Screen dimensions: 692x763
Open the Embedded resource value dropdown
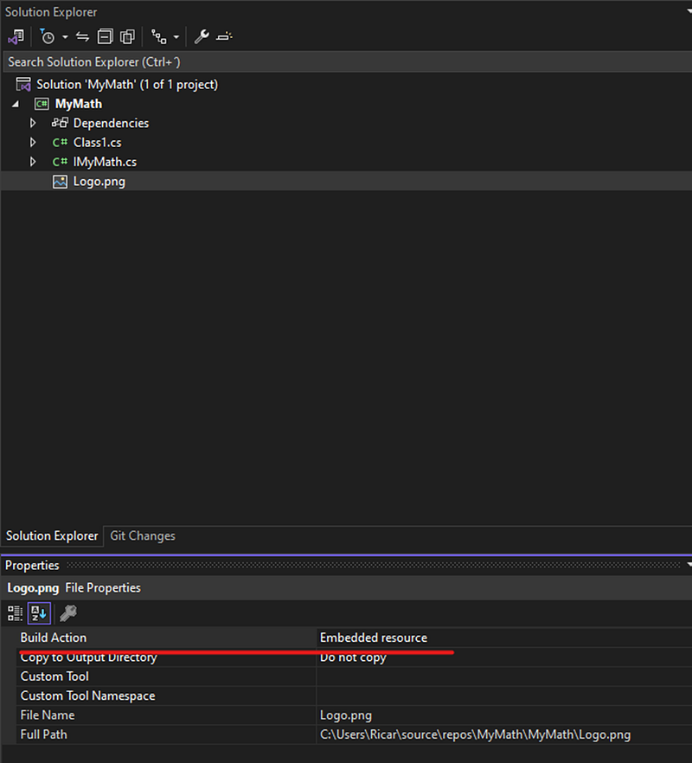coord(504,638)
